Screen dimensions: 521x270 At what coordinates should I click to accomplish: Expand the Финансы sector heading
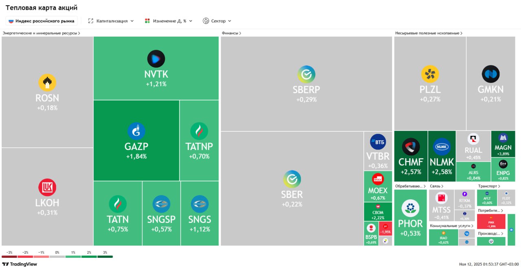(x=231, y=33)
